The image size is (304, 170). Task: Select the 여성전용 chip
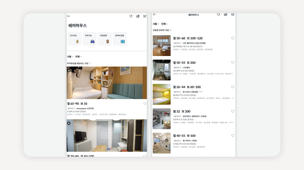[x=105, y=39]
